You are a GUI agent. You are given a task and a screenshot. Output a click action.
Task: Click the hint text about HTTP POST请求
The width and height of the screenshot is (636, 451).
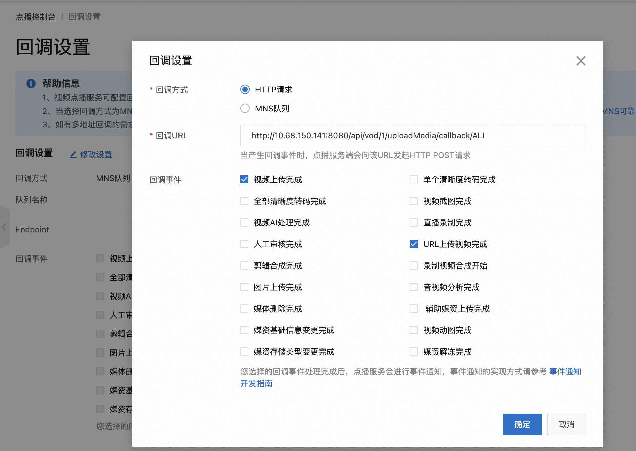coord(355,155)
